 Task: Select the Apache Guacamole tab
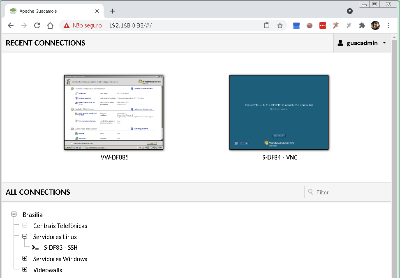tap(54, 11)
